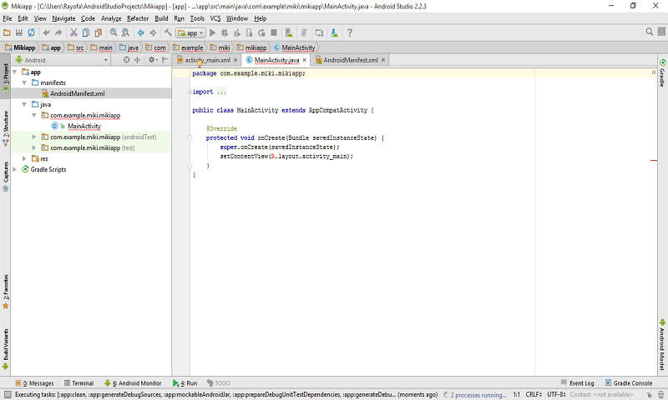Toggle the Captures tool window
The height and width of the screenshot is (400, 668).
point(6,177)
